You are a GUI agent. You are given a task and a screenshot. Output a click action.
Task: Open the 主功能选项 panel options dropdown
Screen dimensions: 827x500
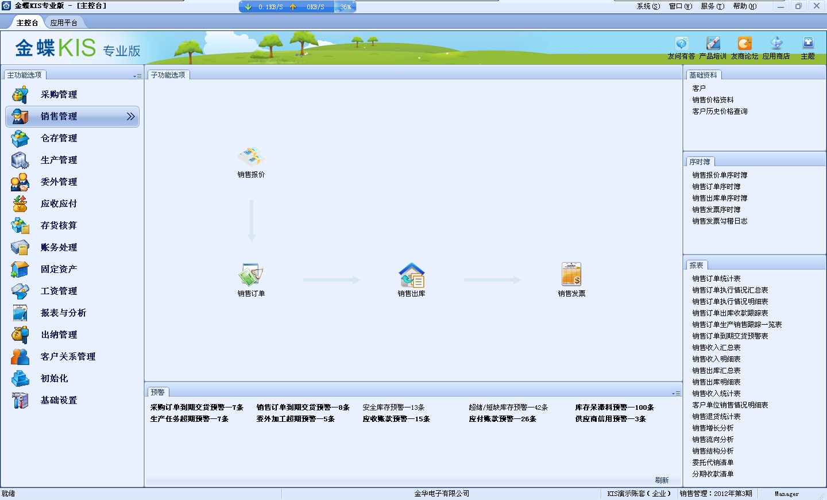(137, 76)
